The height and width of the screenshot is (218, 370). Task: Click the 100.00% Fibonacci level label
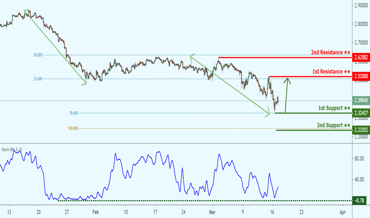point(73,128)
